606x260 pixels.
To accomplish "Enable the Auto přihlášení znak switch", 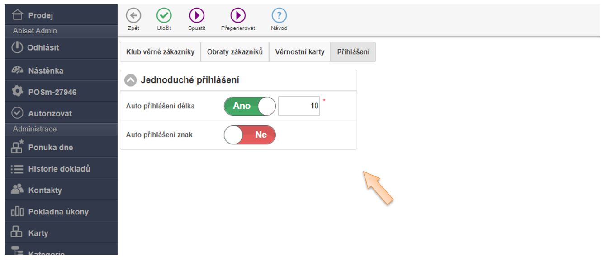I will point(250,135).
